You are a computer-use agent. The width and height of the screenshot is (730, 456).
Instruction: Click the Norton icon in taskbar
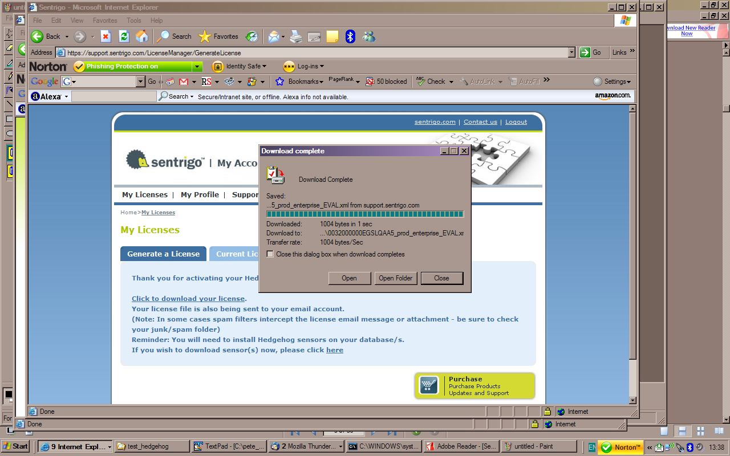tap(620, 447)
